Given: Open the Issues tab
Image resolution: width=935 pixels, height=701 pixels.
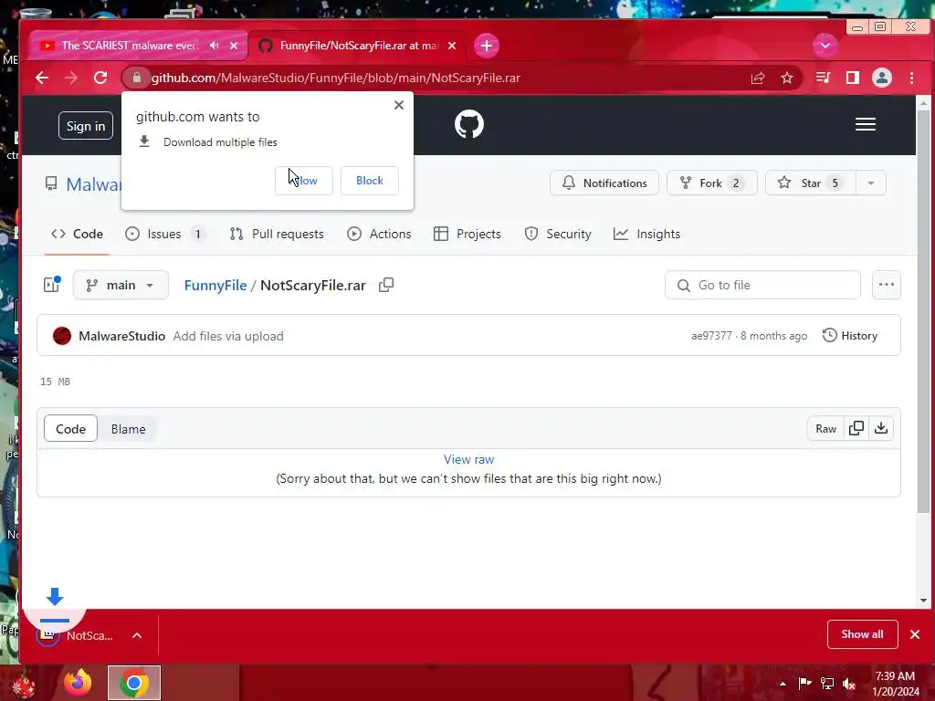Looking at the screenshot, I should click(x=165, y=235).
